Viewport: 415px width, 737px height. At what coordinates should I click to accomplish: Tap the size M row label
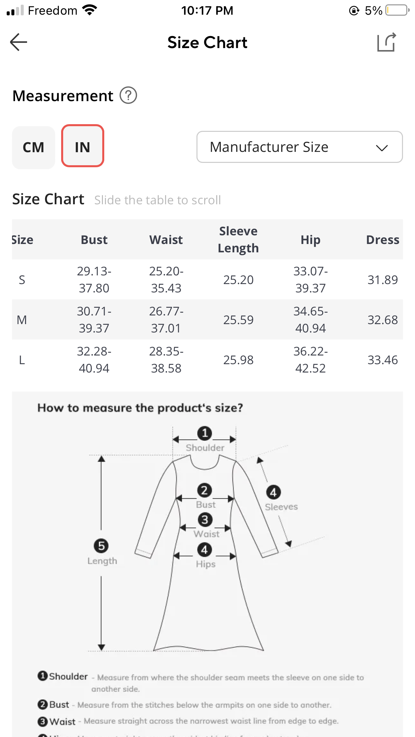[22, 320]
